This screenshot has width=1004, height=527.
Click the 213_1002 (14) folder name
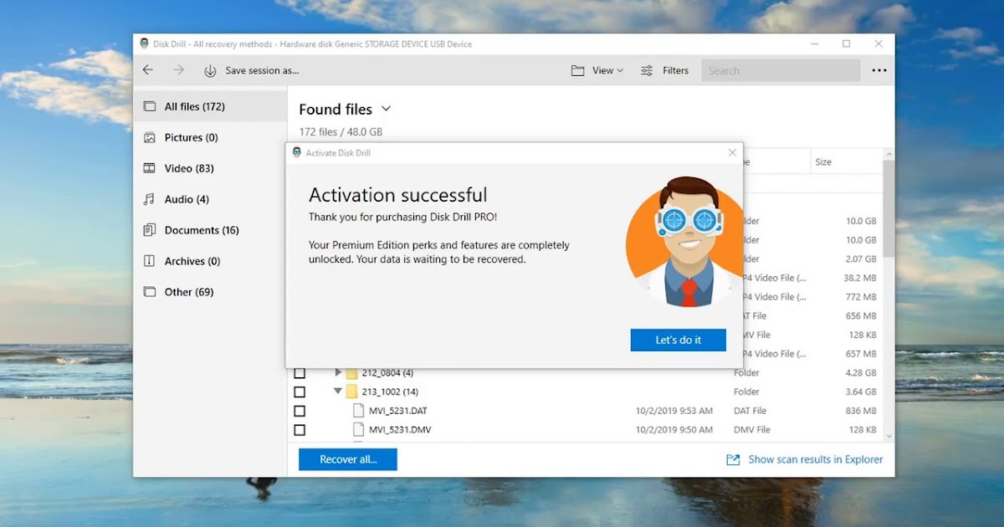click(x=390, y=391)
